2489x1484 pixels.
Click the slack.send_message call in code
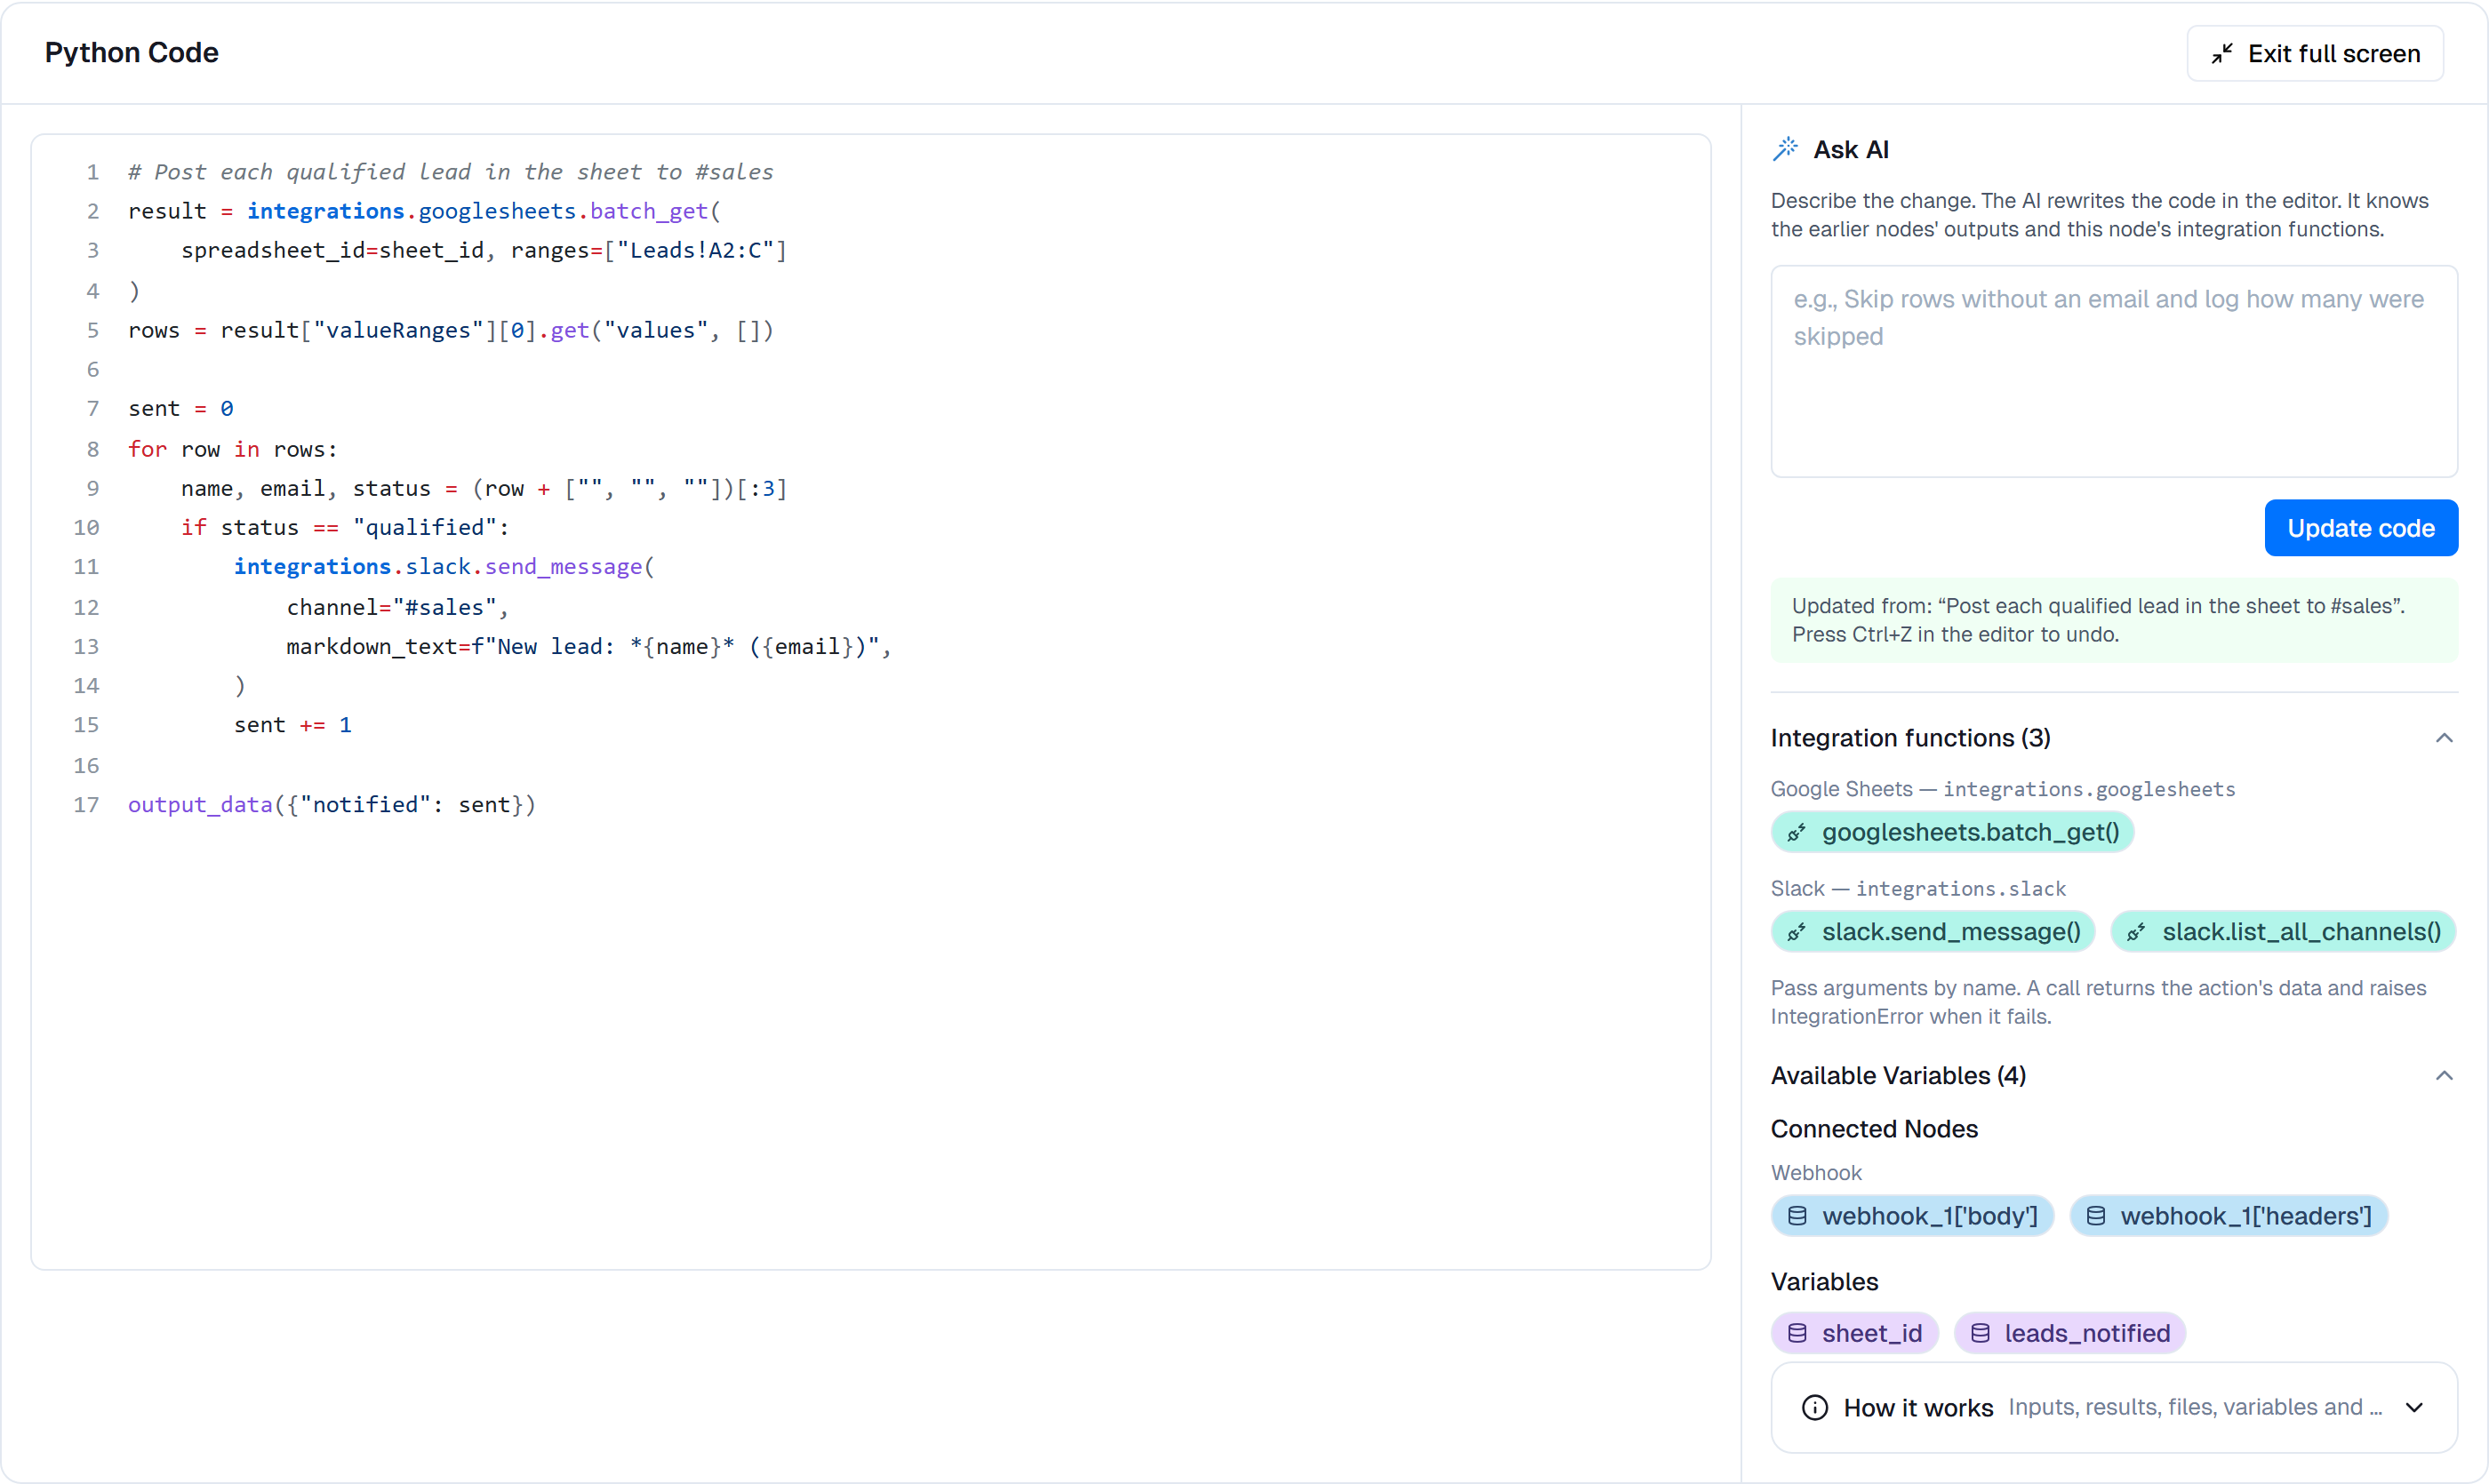click(x=444, y=567)
